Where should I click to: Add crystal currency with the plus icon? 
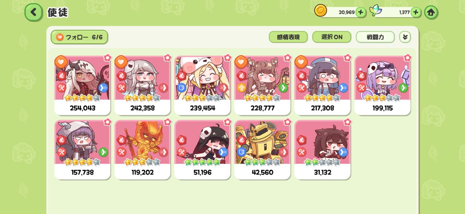pyautogui.click(x=416, y=12)
